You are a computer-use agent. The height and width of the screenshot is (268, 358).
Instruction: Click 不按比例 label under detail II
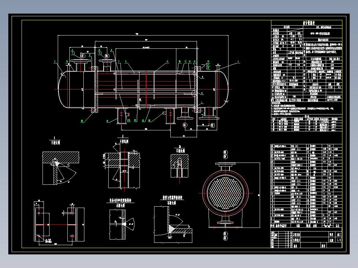tap(124, 141)
